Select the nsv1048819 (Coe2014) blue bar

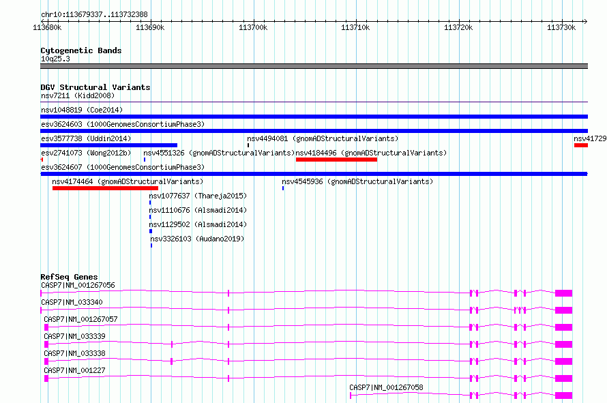[314, 117]
